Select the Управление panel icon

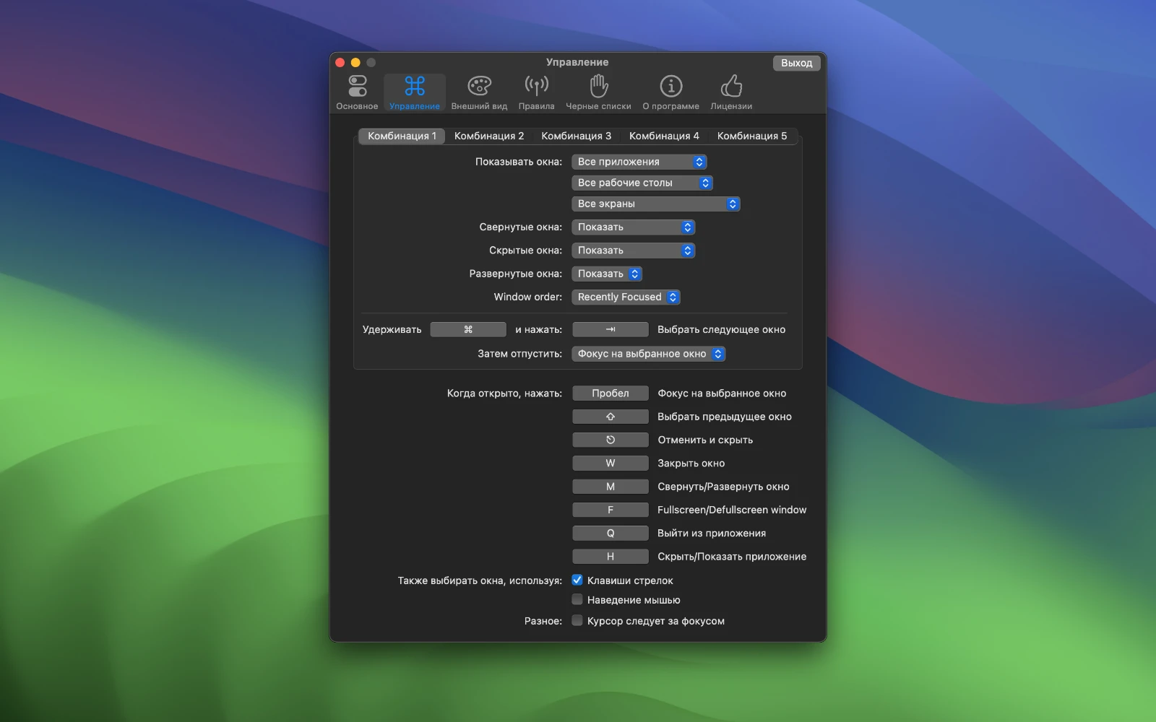[414, 90]
